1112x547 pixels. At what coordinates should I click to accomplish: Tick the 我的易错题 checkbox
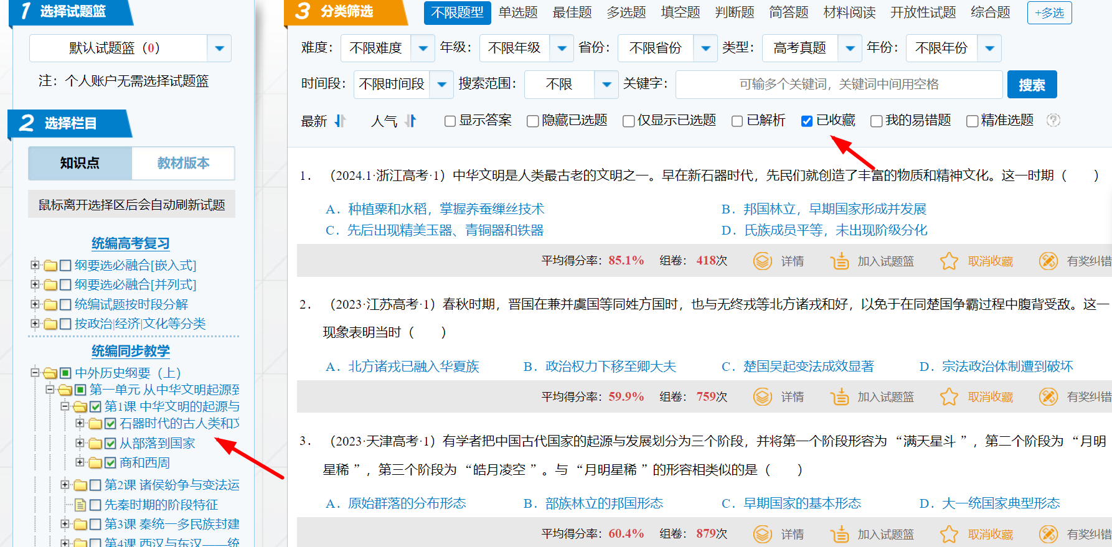pyautogui.click(x=876, y=121)
